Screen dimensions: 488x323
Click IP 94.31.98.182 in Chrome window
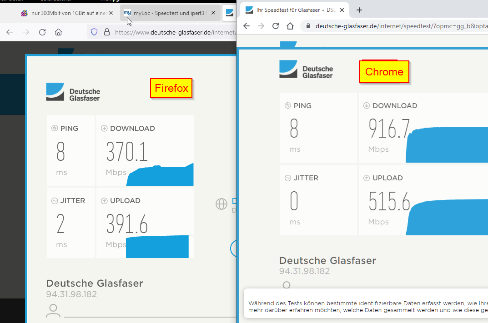[x=304, y=271]
